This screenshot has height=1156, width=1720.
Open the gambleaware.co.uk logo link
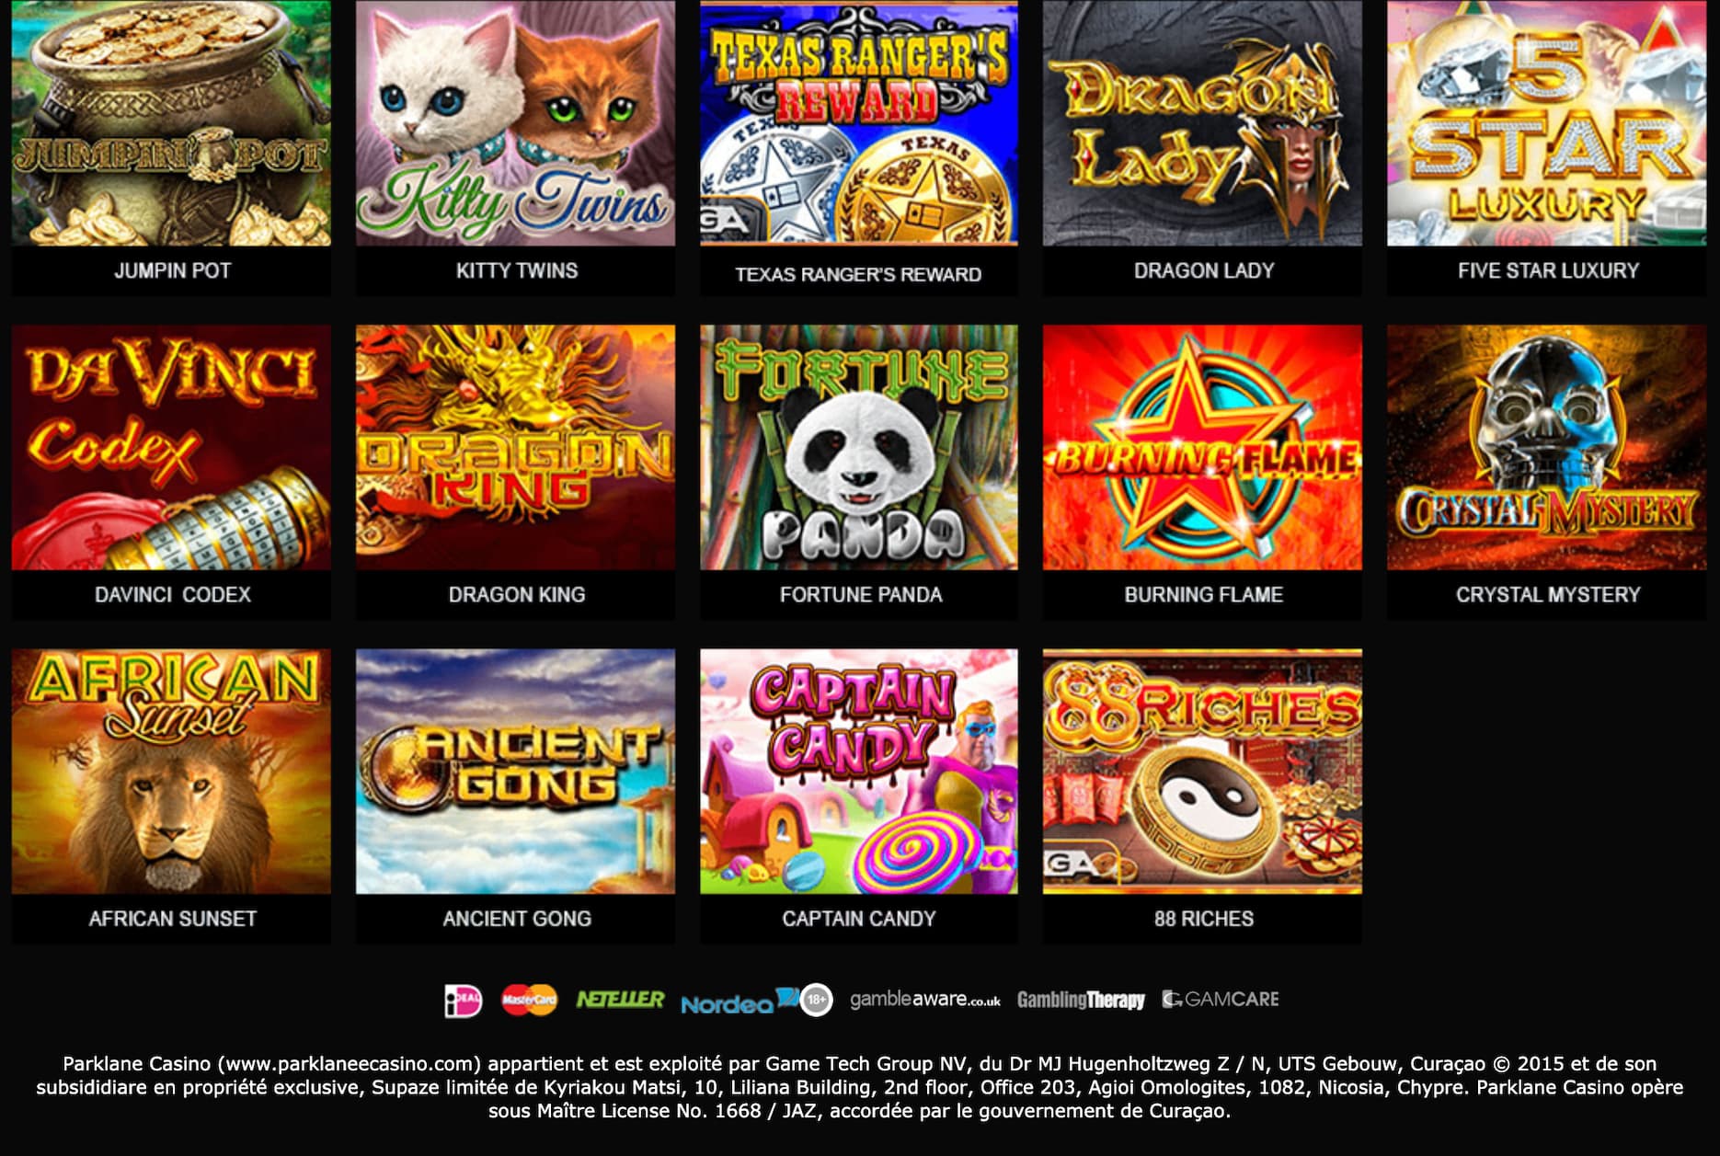(924, 1000)
